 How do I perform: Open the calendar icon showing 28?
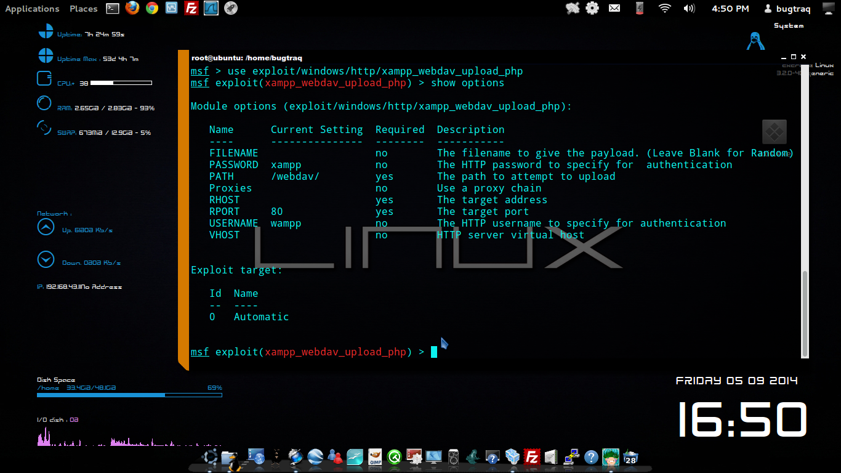(x=630, y=457)
